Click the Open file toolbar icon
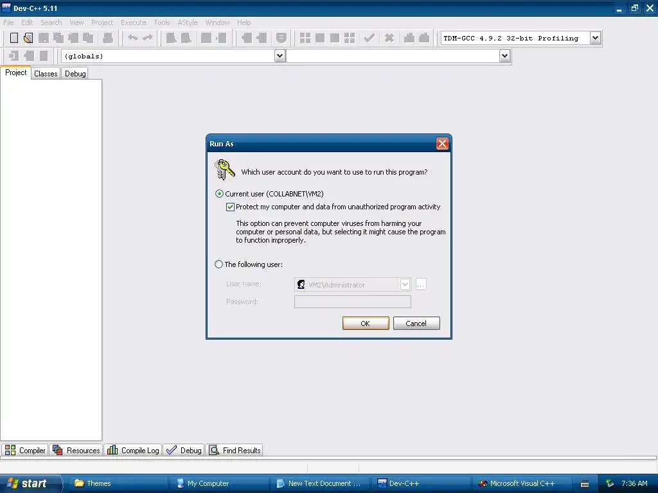This screenshot has width=658, height=493. (28, 38)
